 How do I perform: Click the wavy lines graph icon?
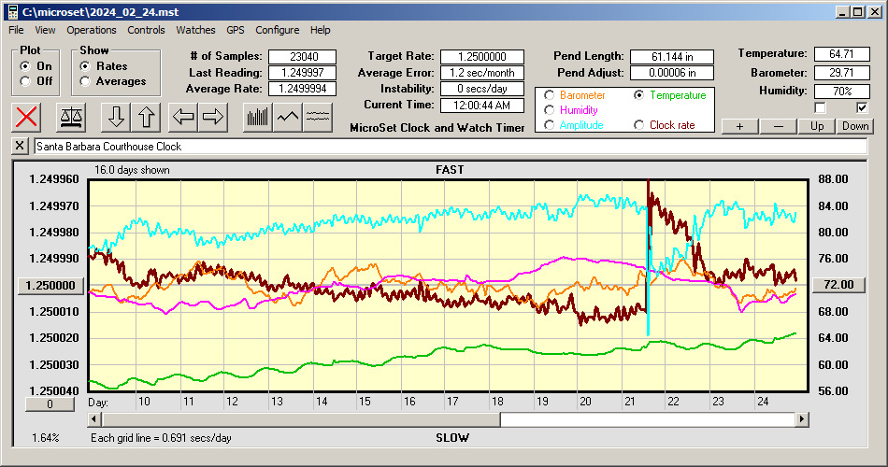pos(318,117)
